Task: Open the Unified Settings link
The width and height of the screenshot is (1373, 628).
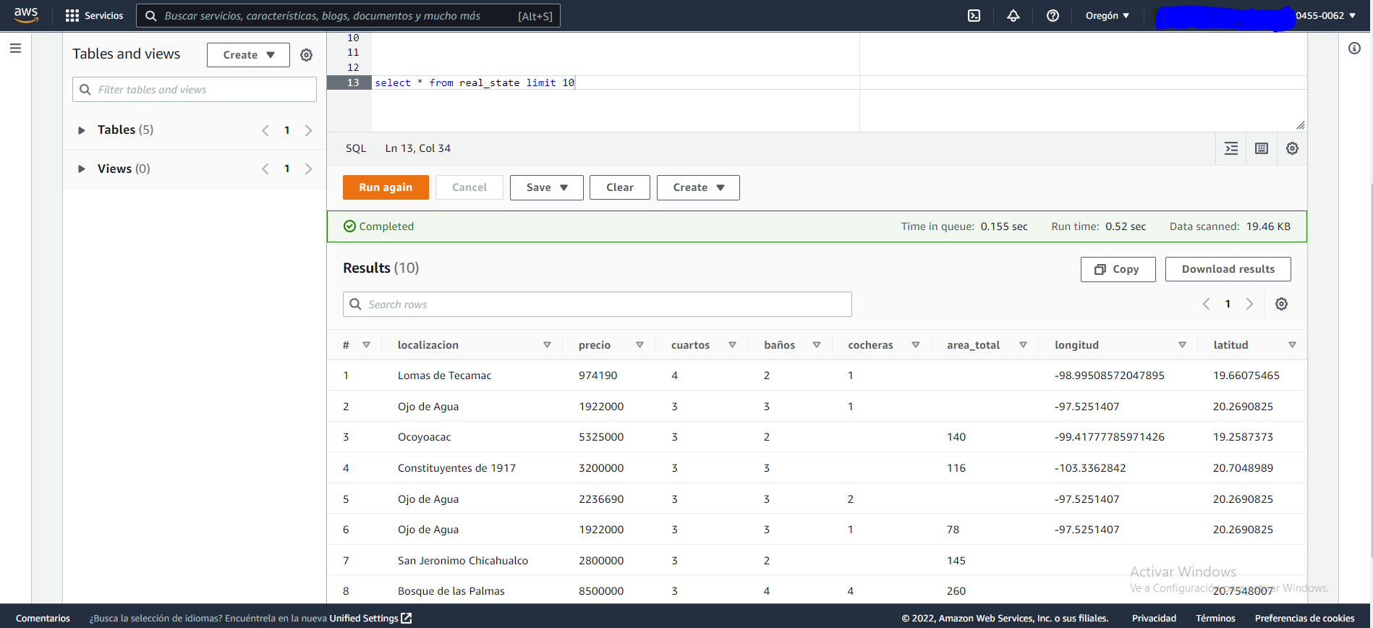Action: click(370, 618)
